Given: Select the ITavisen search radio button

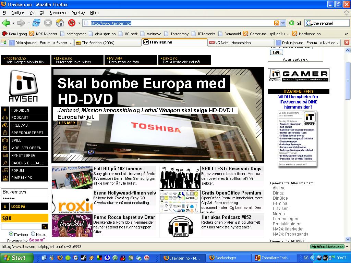Looking at the screenshot, I should (11, 234).
